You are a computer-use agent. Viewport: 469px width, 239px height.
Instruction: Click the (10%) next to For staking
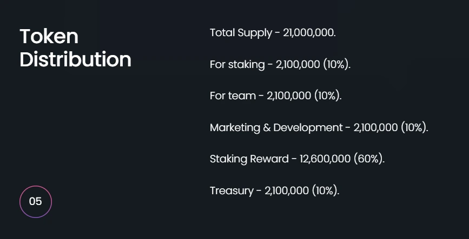coord(336,64)
